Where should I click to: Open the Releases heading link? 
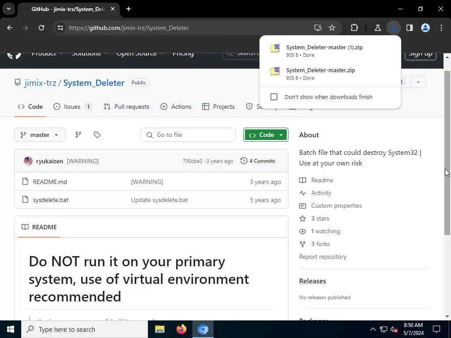pyautogui.click(x=312, y=281)
